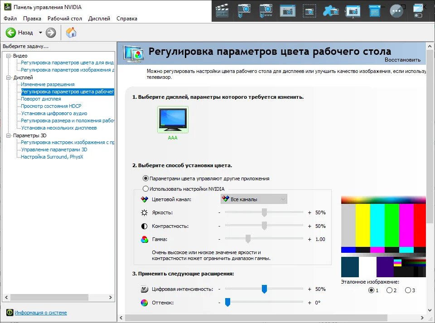Click the region capture dashed-frame camera icon
435x323 pixels.
309,11
